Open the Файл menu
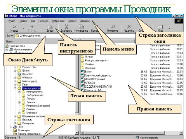 12,21
